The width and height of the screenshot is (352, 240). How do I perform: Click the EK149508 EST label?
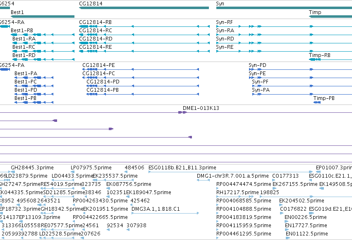click(x=335, y=184)
